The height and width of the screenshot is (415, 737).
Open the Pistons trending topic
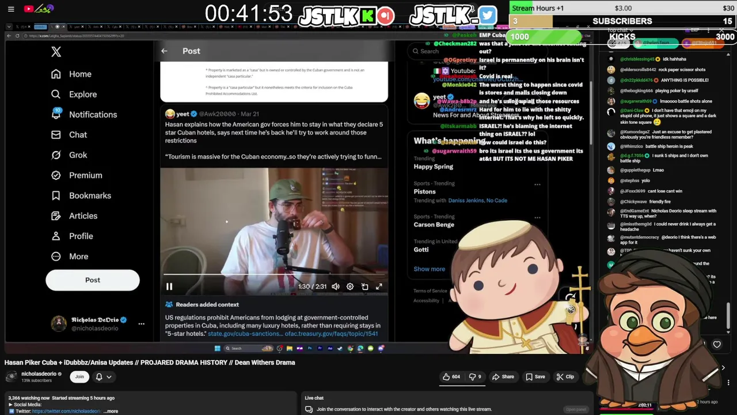pyautogui.click(x=424, y=192)
